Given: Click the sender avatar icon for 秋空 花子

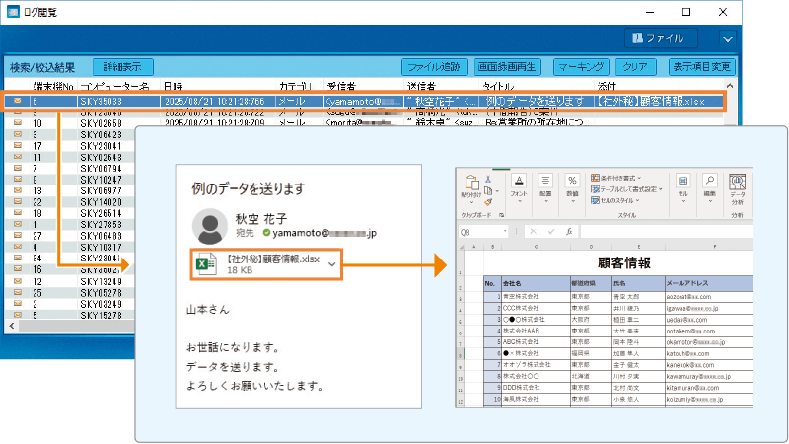Looking at the screenshot, I should click(x=211, y=227).
